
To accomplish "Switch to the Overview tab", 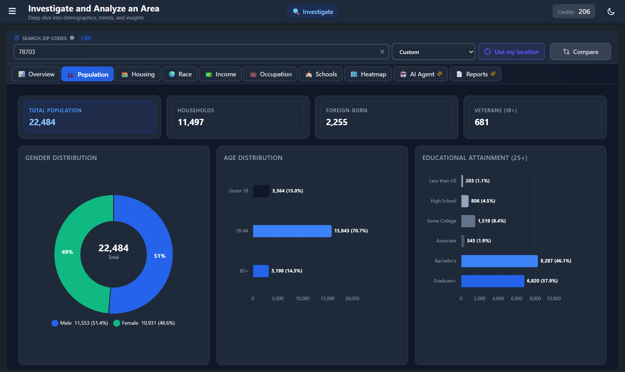I will 36,74.
